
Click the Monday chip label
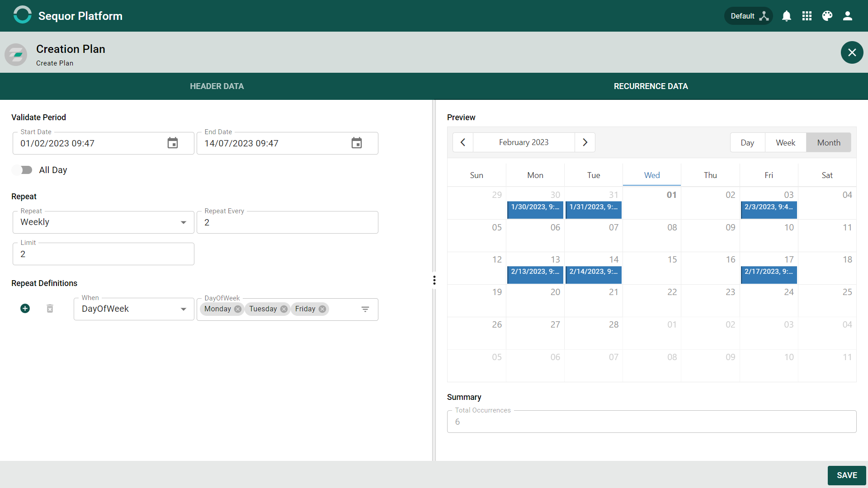coord(217,309)
